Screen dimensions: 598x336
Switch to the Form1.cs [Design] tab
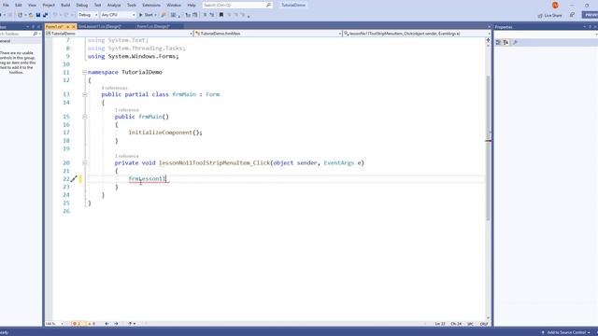click(x=153, y=27)
